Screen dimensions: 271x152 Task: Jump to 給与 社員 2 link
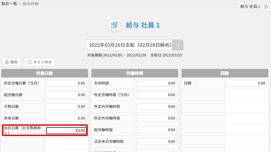(x=250, y=7)
